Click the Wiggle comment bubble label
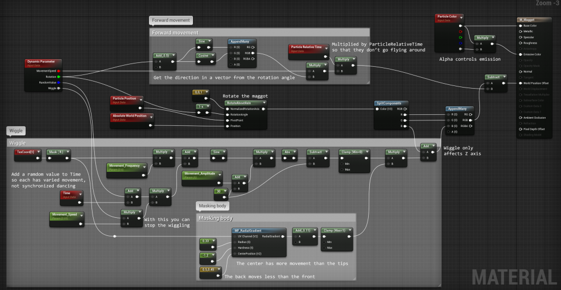 (x=16, y=131)
